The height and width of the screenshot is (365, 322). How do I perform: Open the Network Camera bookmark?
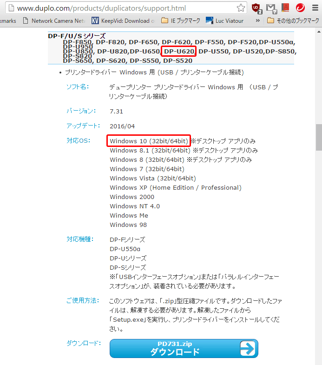54,21
